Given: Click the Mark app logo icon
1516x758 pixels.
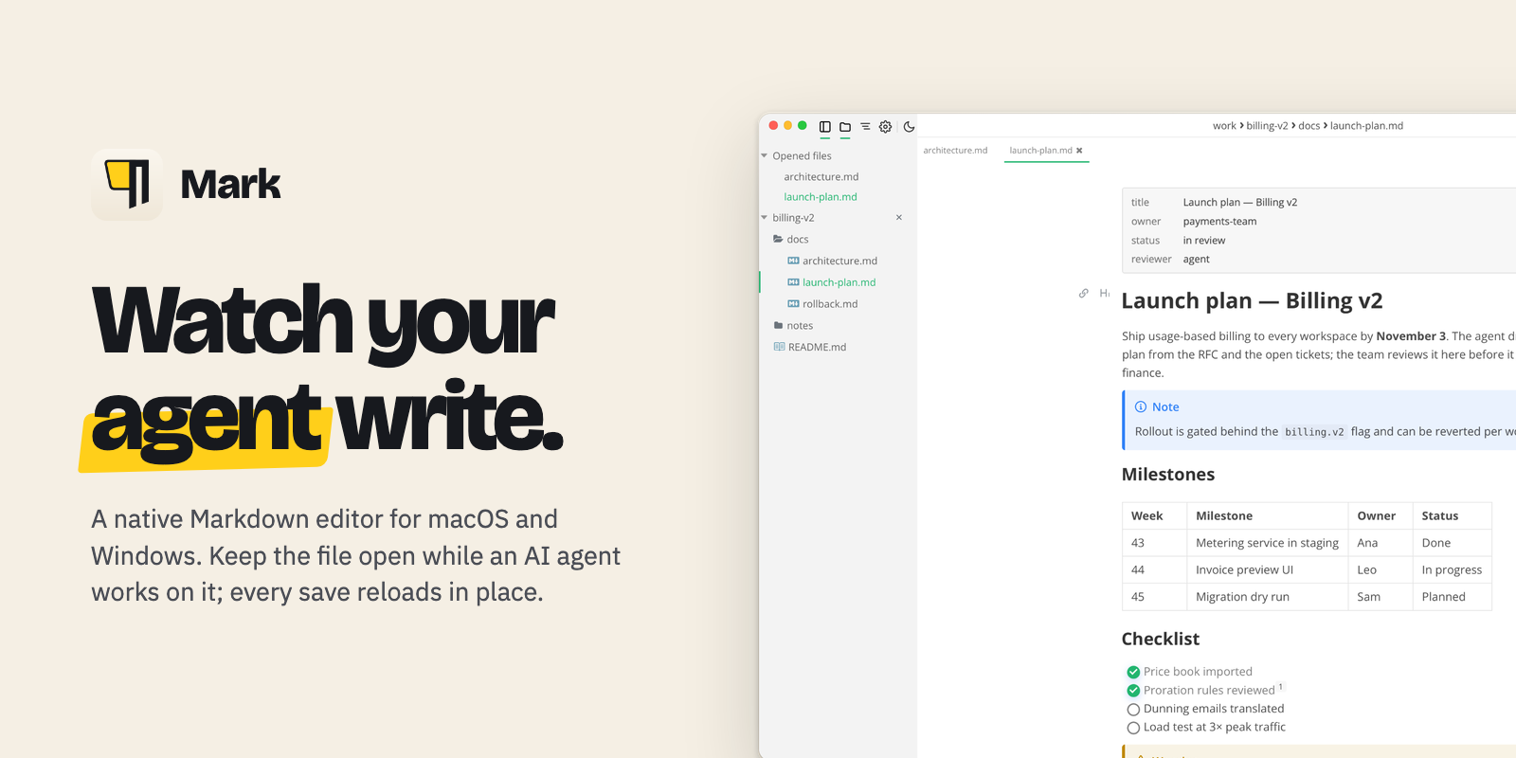Looking at the screenshot, I should point(127,185).
